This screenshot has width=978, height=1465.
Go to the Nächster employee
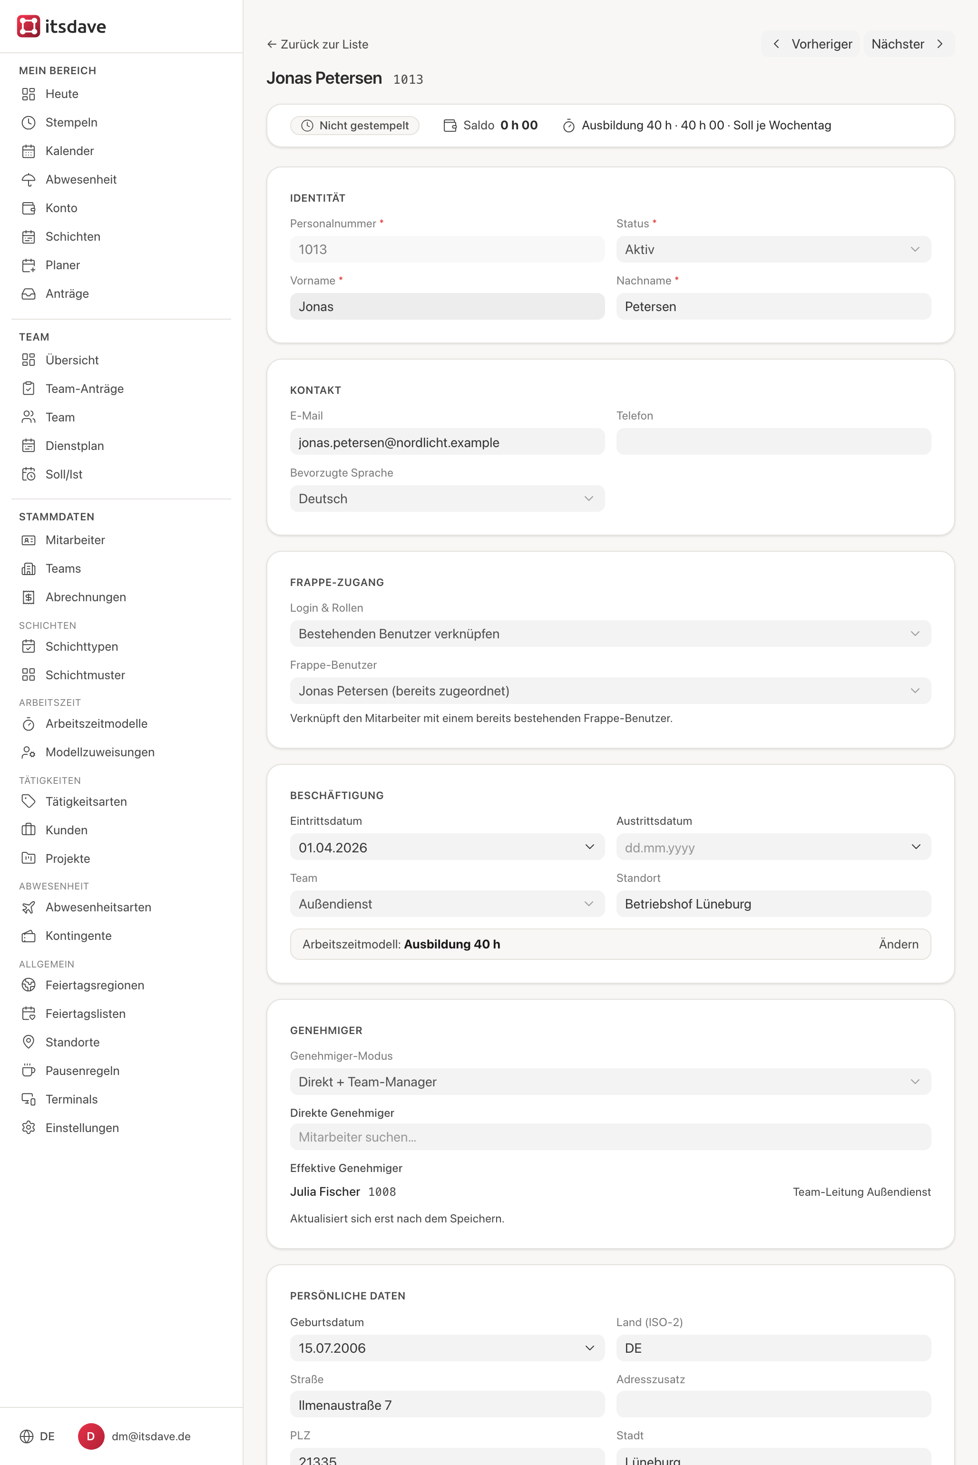coord(908,44)
